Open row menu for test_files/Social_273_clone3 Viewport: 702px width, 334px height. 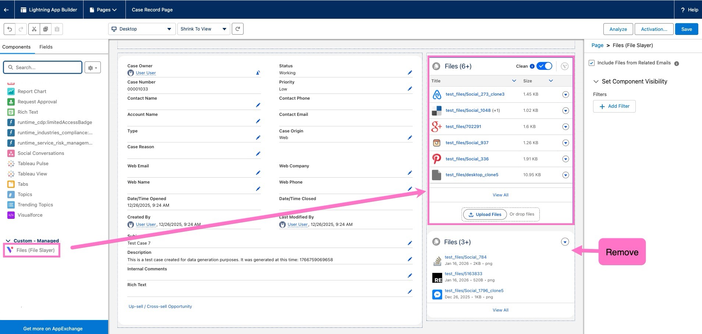(x=565, y=95)
